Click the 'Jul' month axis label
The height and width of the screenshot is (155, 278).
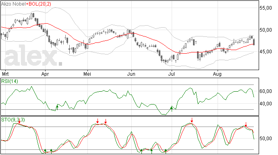point(172,74)
